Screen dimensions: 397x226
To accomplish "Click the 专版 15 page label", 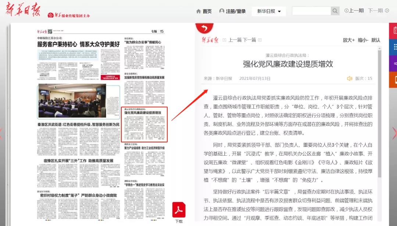I will click(157, 31).
